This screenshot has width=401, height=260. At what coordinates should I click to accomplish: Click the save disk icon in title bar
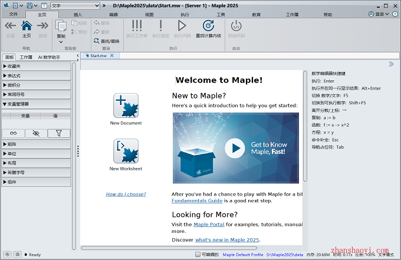pos(29,6)
